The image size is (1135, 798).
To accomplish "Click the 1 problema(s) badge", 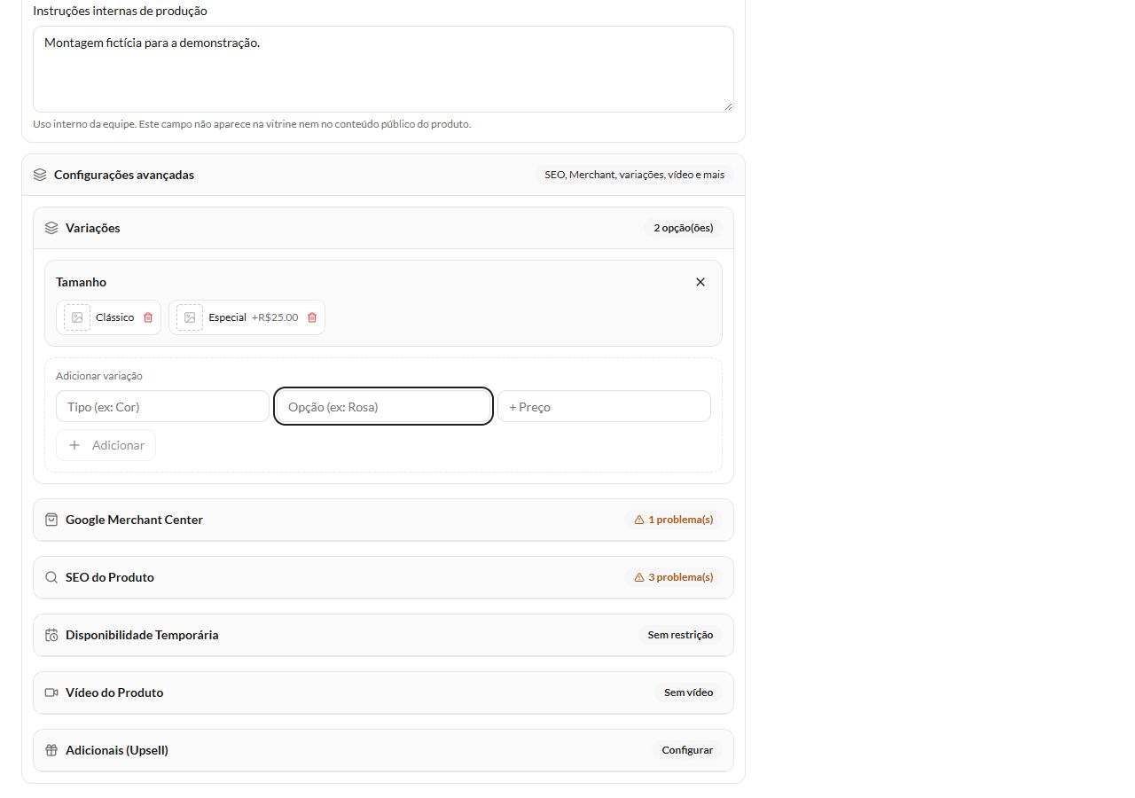I will click(674, 520).
